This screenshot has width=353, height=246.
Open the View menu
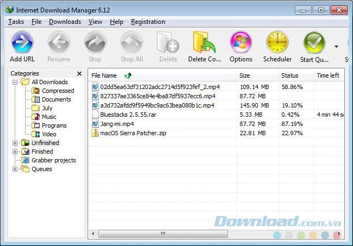[x=95, y=22]
